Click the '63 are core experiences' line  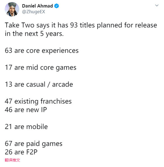(x=42, y=51)
